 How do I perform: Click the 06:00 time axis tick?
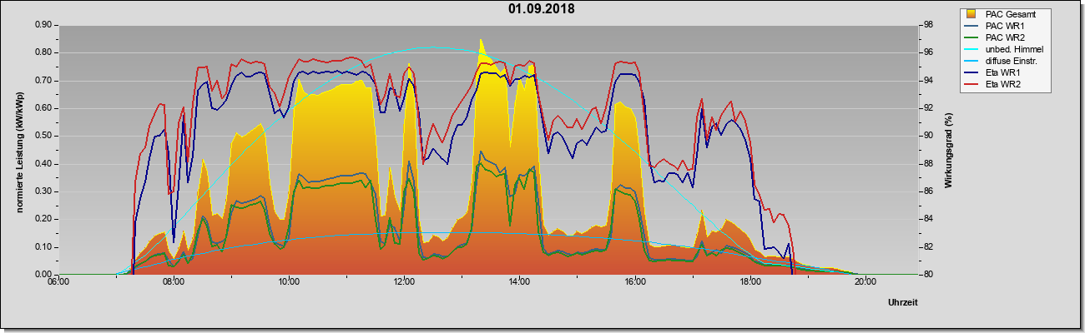tap(58, 281)
